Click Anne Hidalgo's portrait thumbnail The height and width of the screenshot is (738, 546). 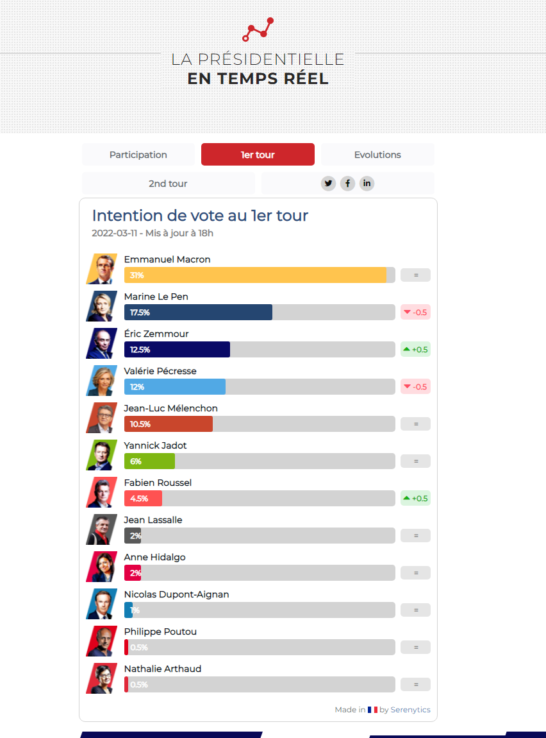[101, 567]
